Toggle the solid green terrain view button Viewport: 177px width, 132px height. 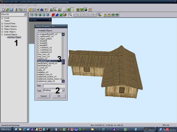68,10
